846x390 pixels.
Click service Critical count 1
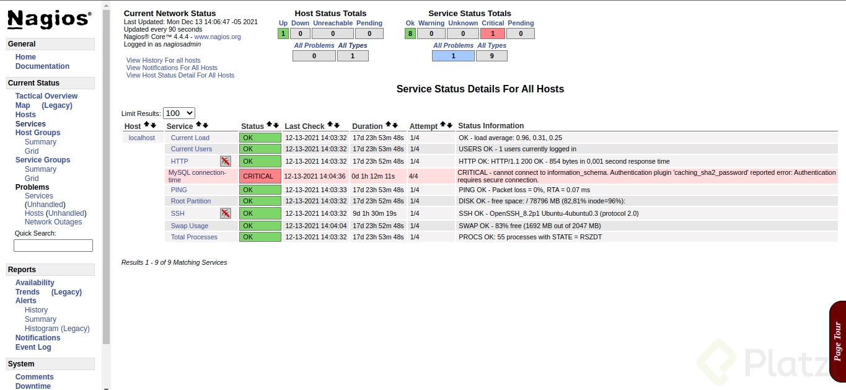click(493, 34)
